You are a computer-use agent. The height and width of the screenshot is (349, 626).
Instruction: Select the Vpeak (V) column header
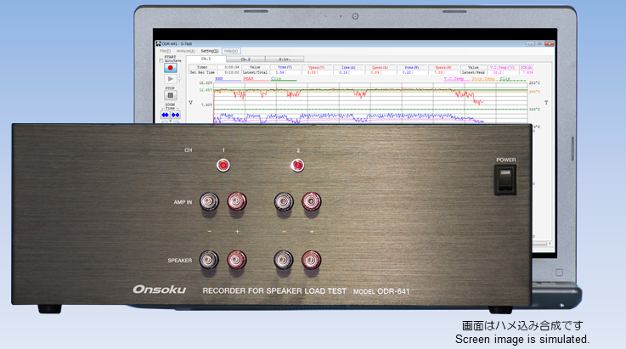pyautogui.click(x=316, y=67)
